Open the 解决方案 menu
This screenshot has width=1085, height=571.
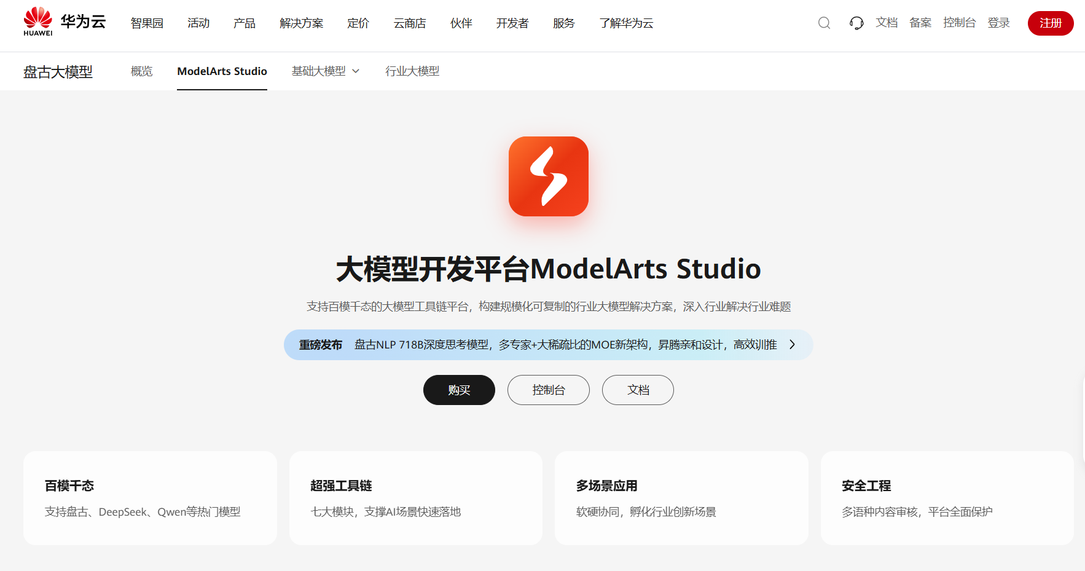(x=301, y=23)
